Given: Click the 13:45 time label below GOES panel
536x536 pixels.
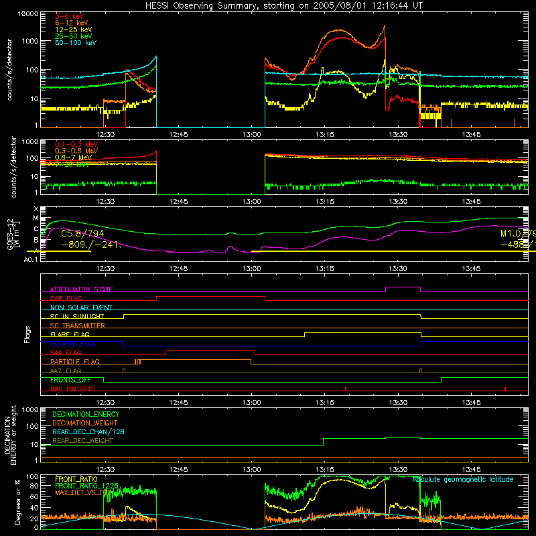Looking at the screenshot, I should [471, 269].
